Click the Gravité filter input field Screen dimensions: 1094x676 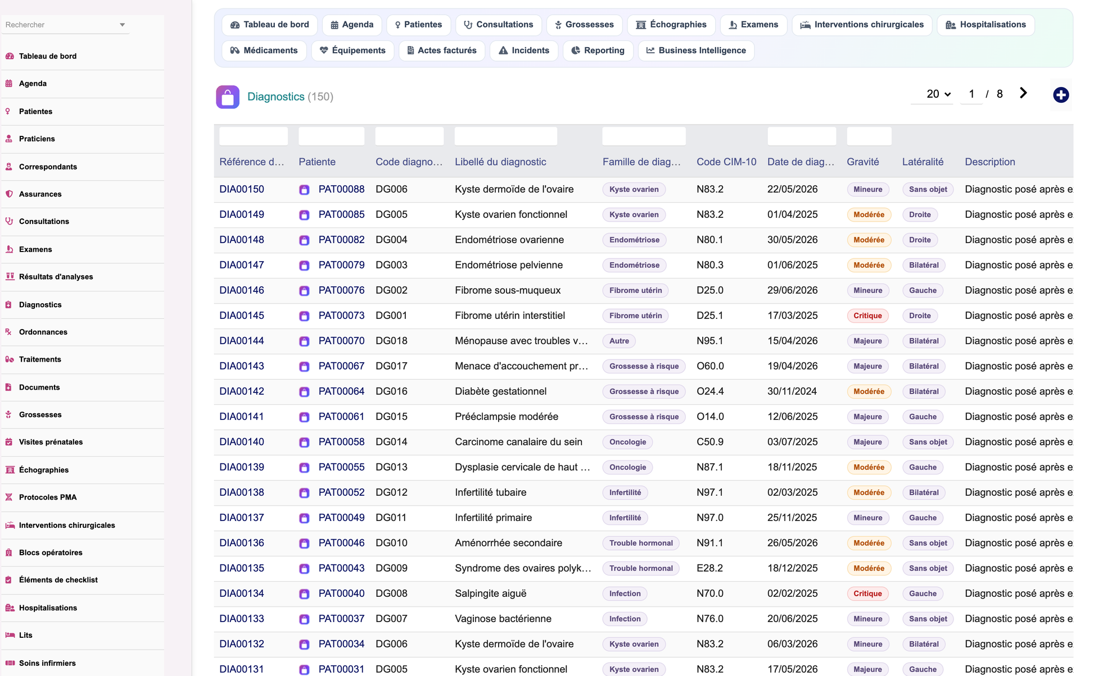(869, 136)
